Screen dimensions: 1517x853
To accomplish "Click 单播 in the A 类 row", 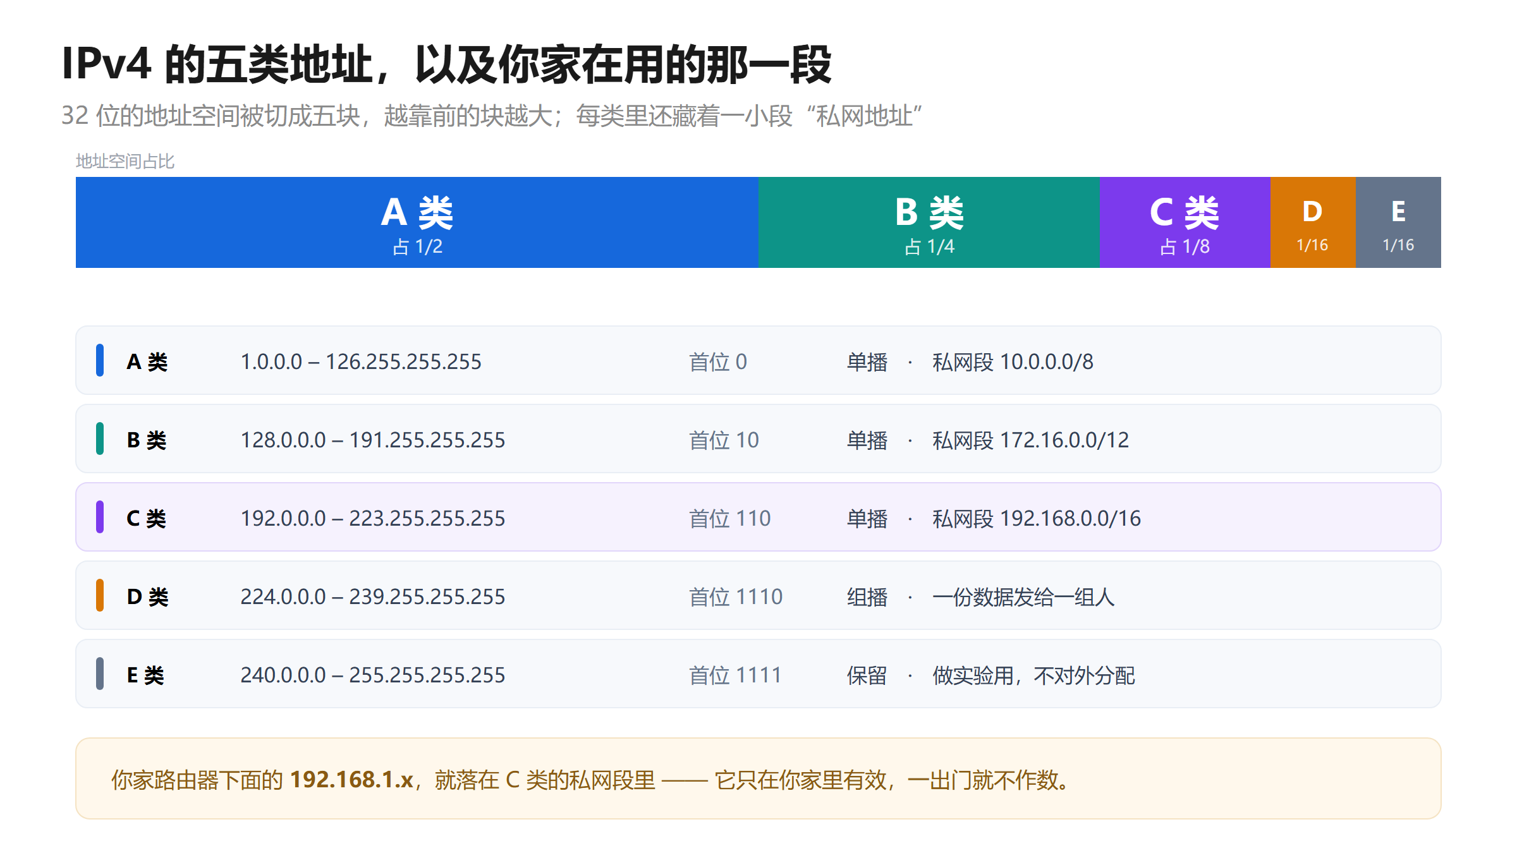I will point(867,361).
